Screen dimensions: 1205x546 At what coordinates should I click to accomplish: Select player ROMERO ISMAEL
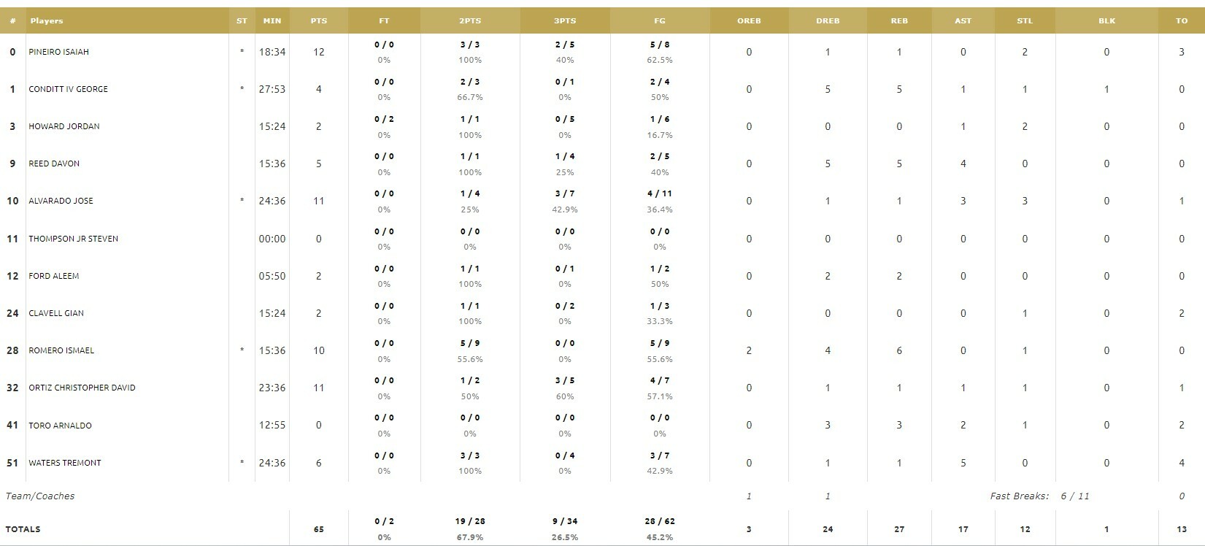(x=61, y=350)
